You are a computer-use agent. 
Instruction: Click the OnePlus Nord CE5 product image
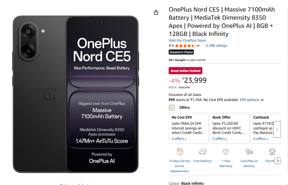point(76,94)
